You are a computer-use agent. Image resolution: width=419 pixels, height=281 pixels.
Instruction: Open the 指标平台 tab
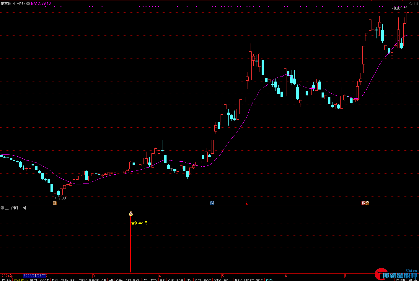pos(21,280)
